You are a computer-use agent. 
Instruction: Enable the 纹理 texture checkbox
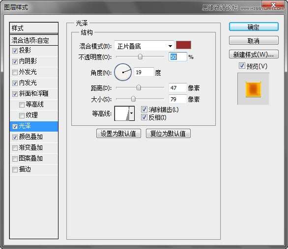click(22, 115)
